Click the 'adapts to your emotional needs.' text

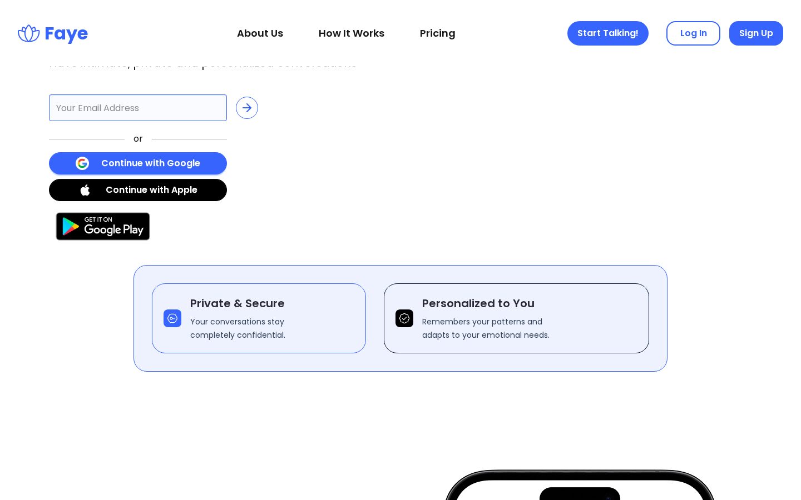coord(486,335)
